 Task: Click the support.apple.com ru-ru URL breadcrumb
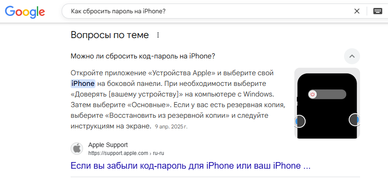[x=126, y=153]
